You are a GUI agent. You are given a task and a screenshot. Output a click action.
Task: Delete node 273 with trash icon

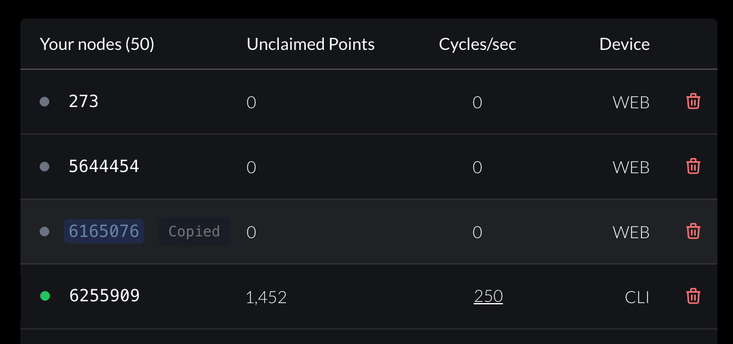693,102
